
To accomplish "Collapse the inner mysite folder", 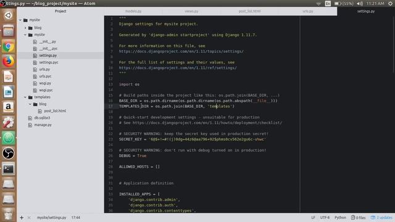I will [x=25, y=35].
